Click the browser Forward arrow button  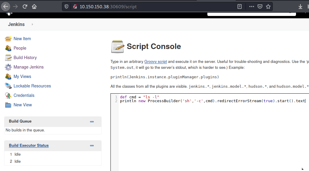(15, 6)
